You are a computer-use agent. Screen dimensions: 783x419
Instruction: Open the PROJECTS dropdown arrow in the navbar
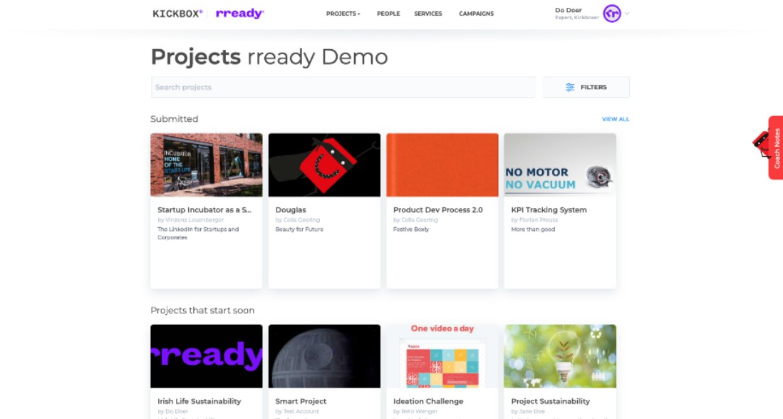357,13
